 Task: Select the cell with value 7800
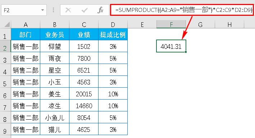pyautogui.click(x=84, y=58)
